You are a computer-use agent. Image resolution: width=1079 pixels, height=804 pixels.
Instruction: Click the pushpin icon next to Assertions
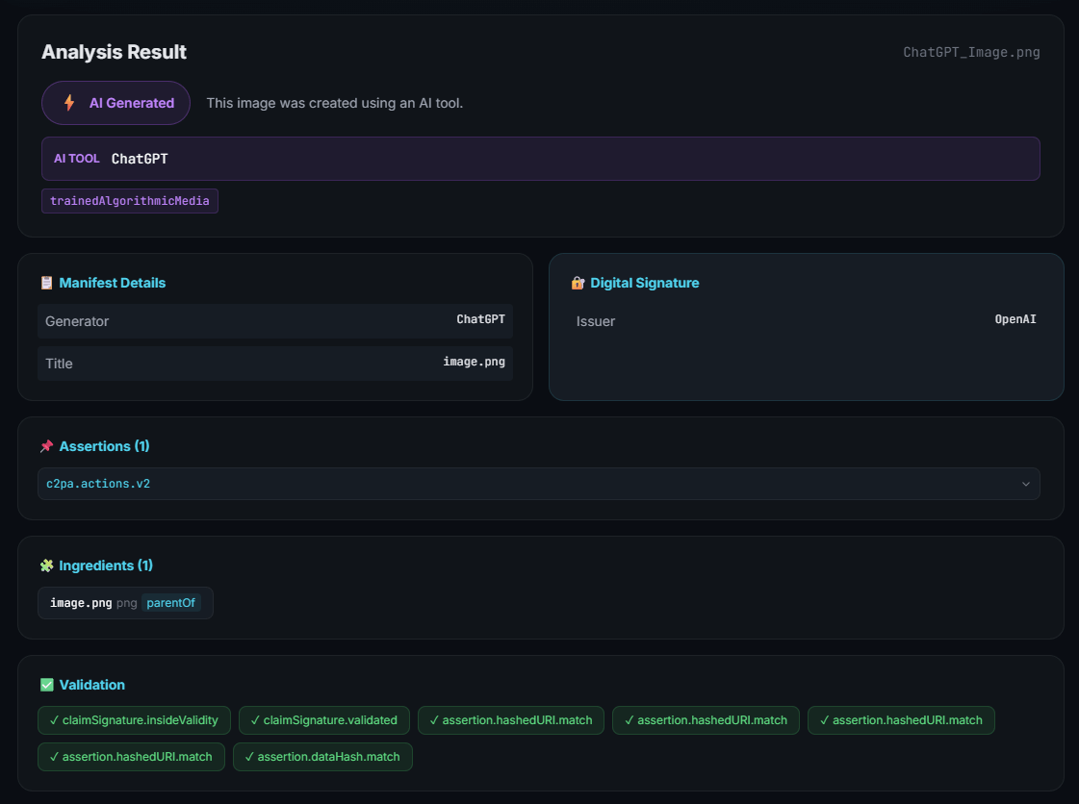[x=46, y=445]
